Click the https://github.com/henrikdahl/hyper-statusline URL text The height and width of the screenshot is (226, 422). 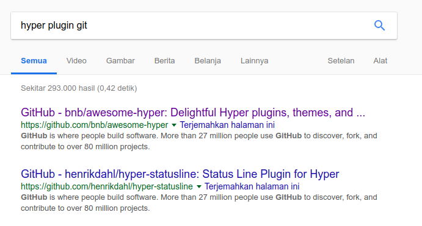[x=107, y=186]
